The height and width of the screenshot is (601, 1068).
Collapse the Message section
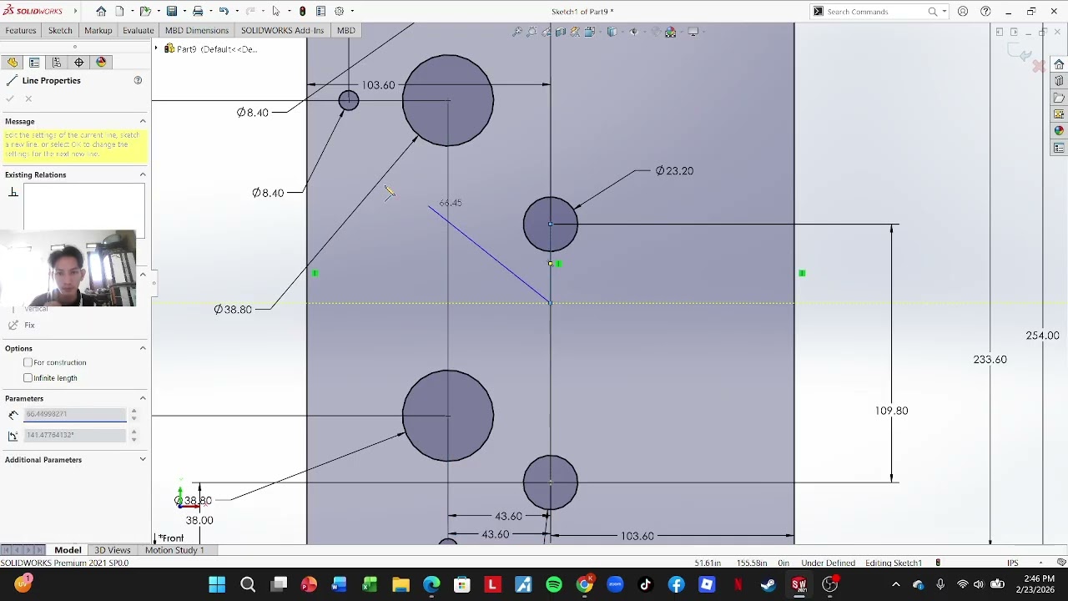(x=143, y=122)
